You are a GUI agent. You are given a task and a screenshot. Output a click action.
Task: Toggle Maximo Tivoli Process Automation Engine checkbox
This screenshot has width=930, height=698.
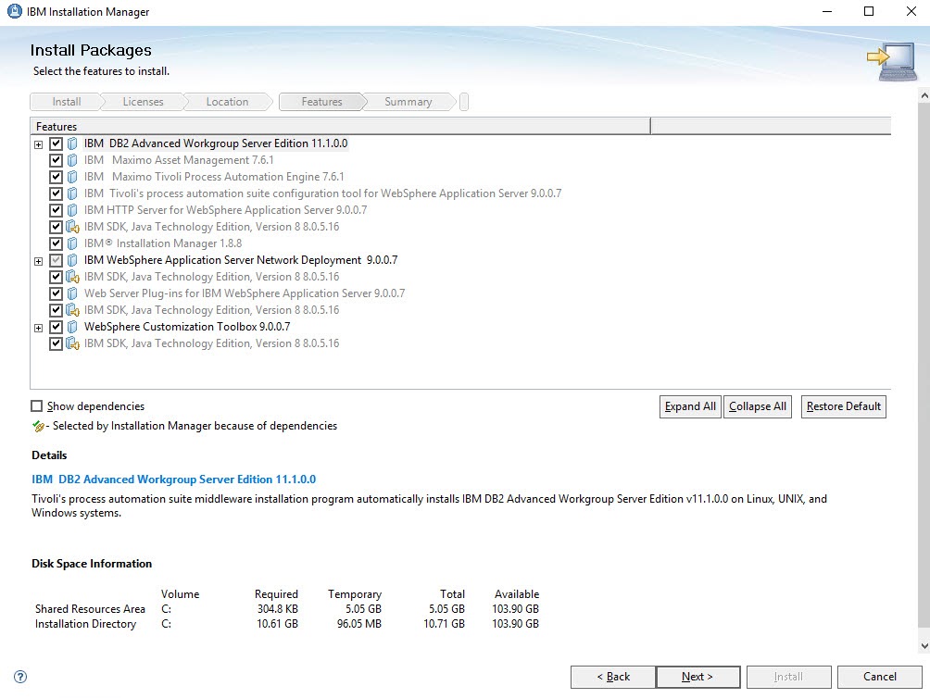click(56, 177)
